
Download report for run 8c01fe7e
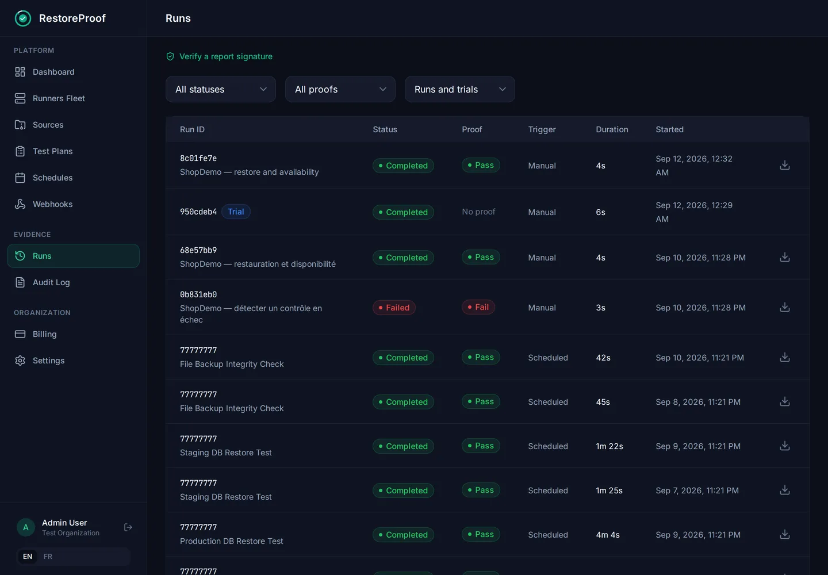tap(785, 166)
